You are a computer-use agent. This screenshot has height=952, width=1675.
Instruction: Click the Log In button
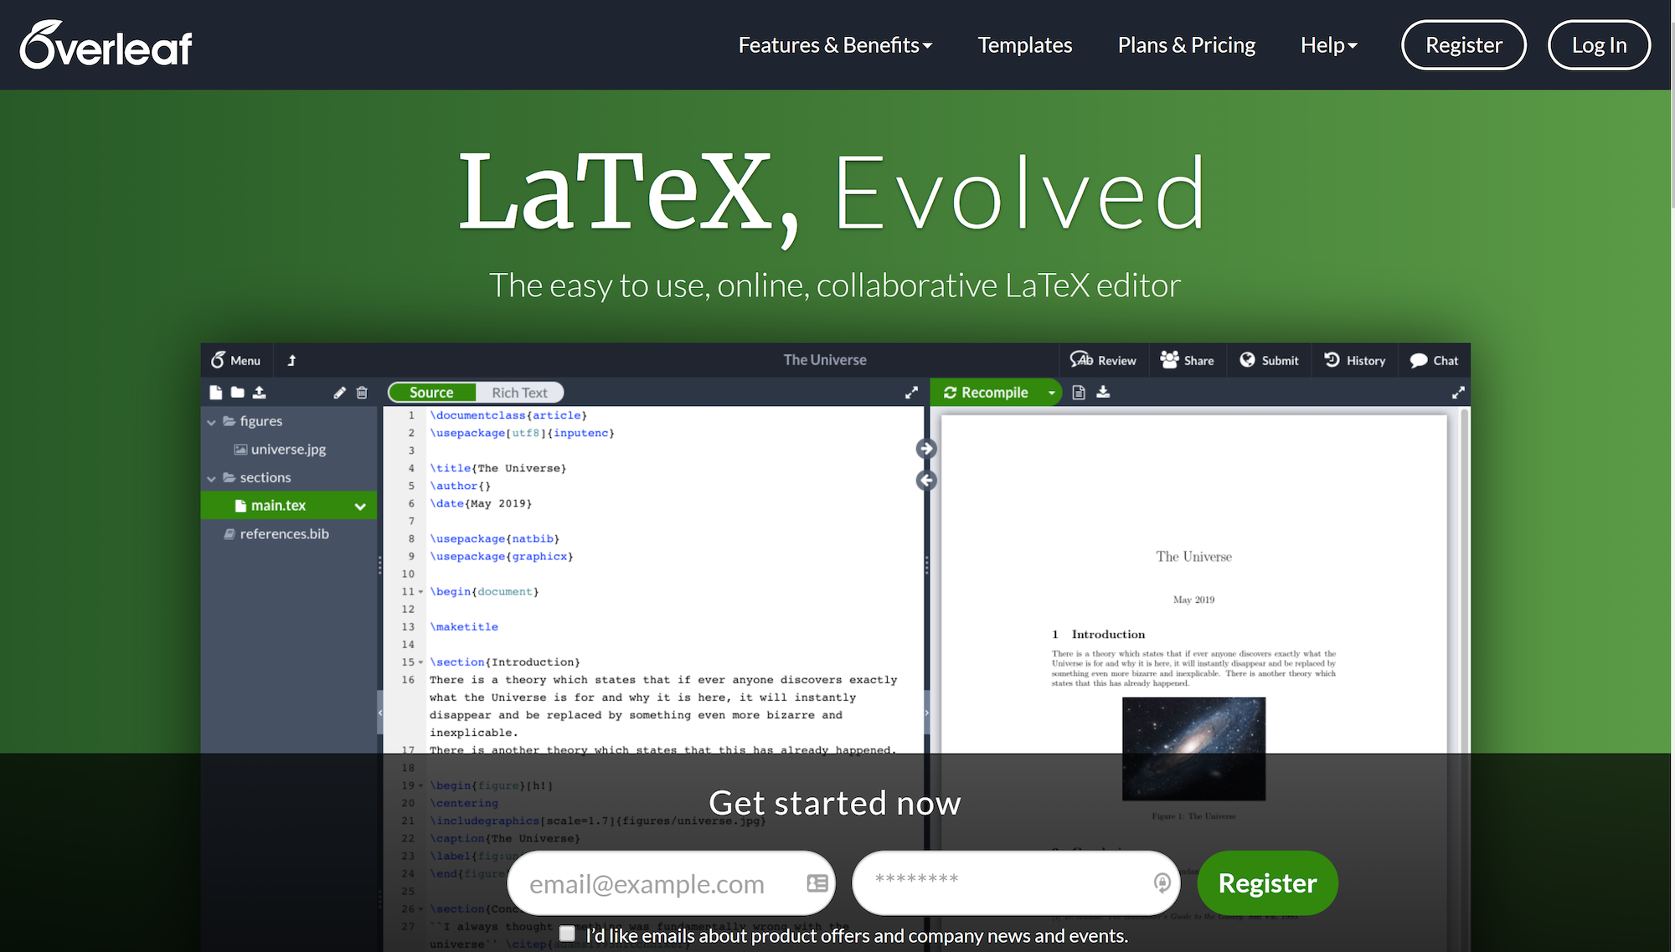1600,44
